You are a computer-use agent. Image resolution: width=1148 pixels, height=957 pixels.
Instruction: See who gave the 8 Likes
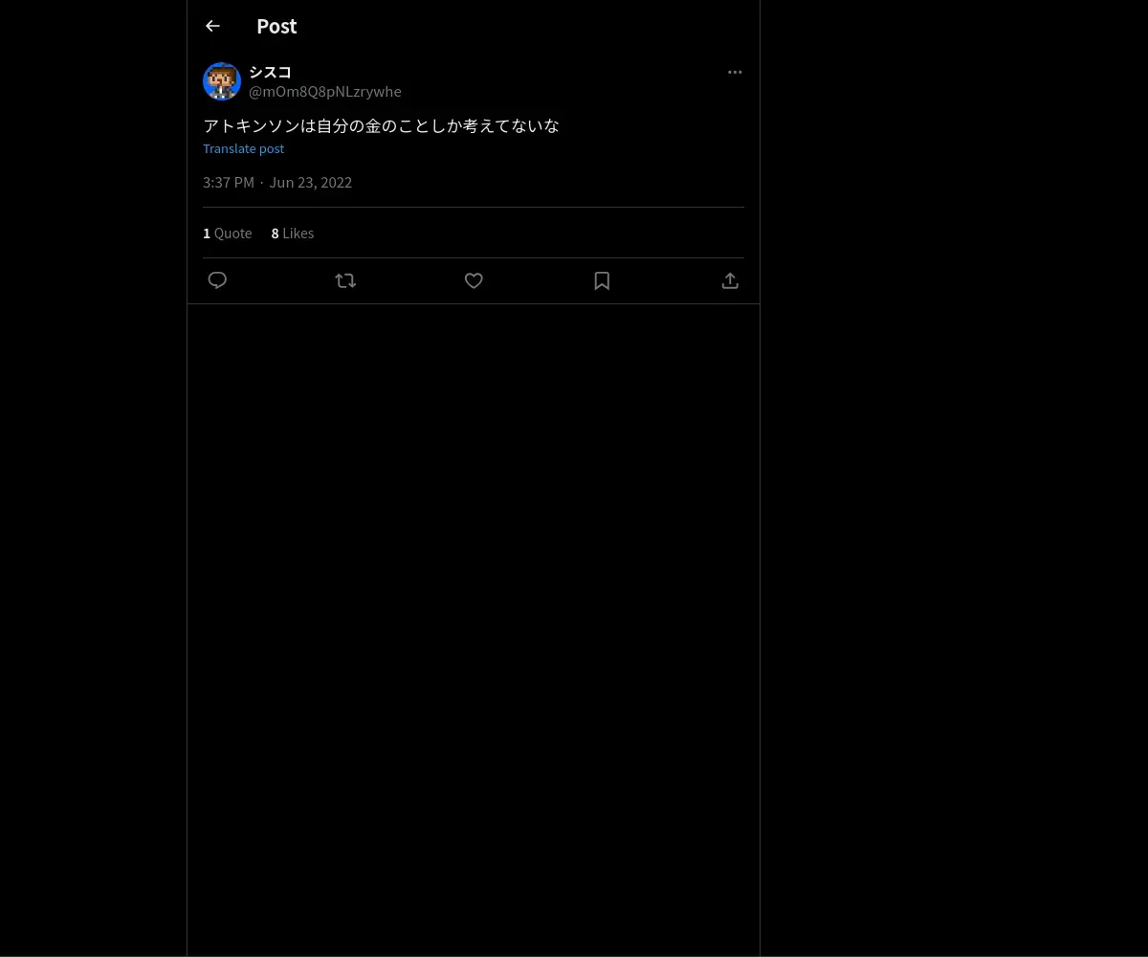(293, 233)
